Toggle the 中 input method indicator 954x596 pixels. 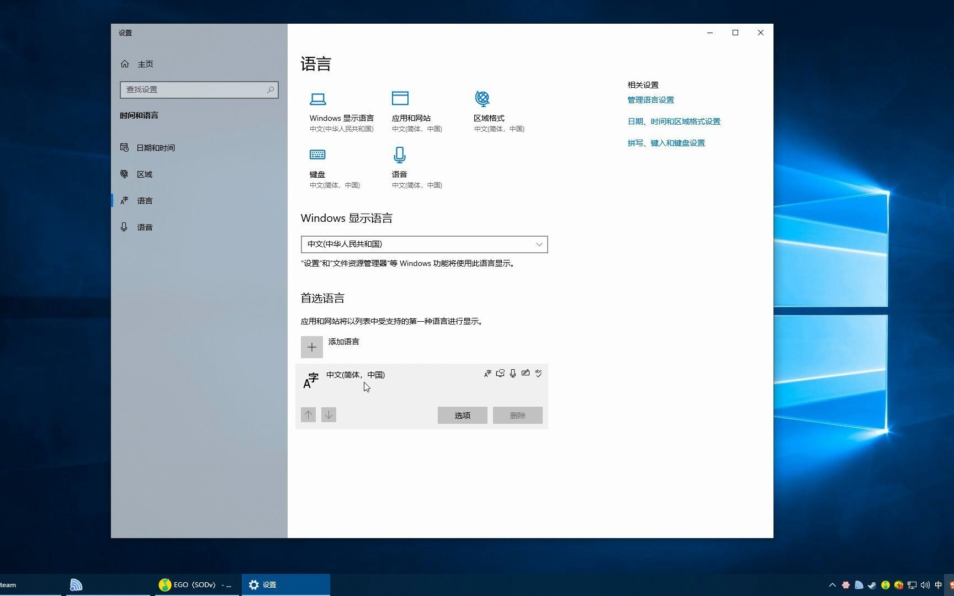click(939, 585)
